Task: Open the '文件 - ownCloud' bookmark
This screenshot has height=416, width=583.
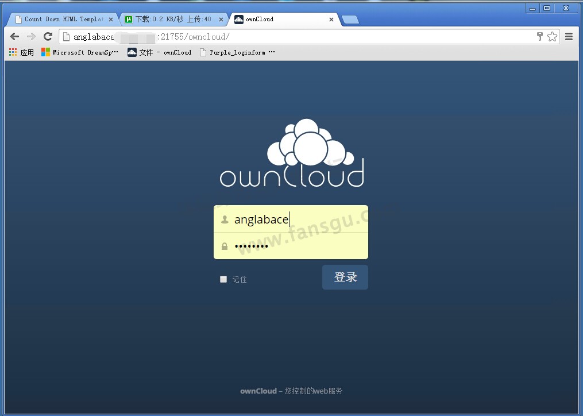Action: 160,52
